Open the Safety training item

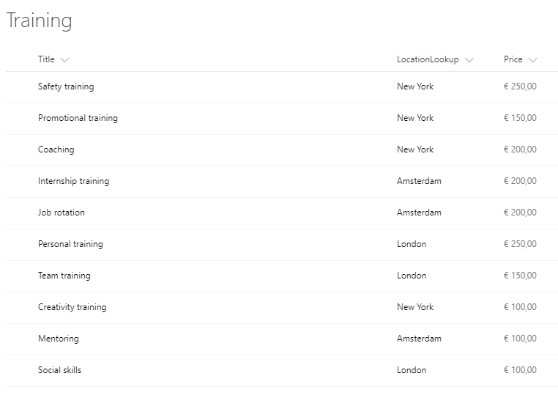pyautogui.click(x=66, y=86)
